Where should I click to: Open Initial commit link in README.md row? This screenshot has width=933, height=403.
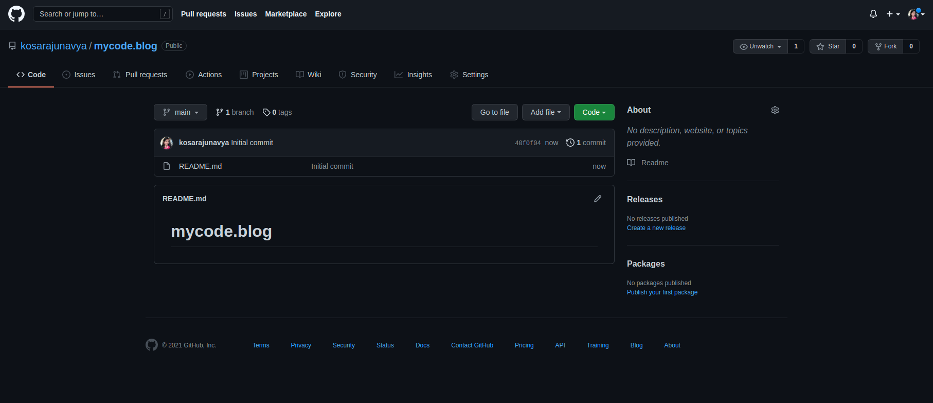(x=332, y=166)
